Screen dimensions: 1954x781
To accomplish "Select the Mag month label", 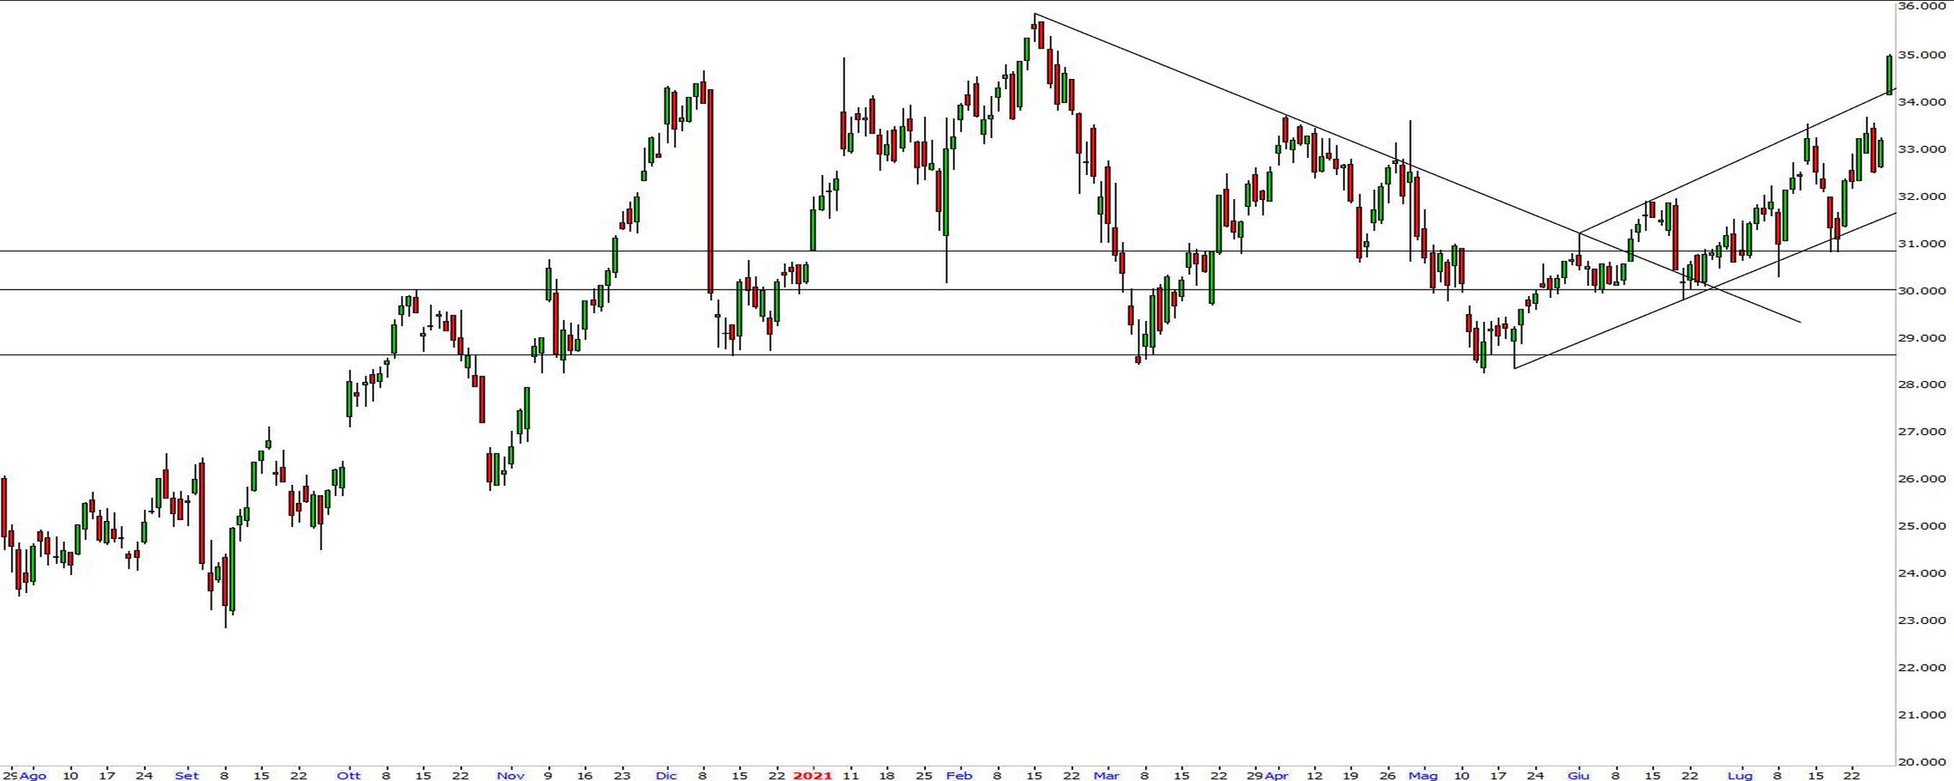I will coord(1423,776).
